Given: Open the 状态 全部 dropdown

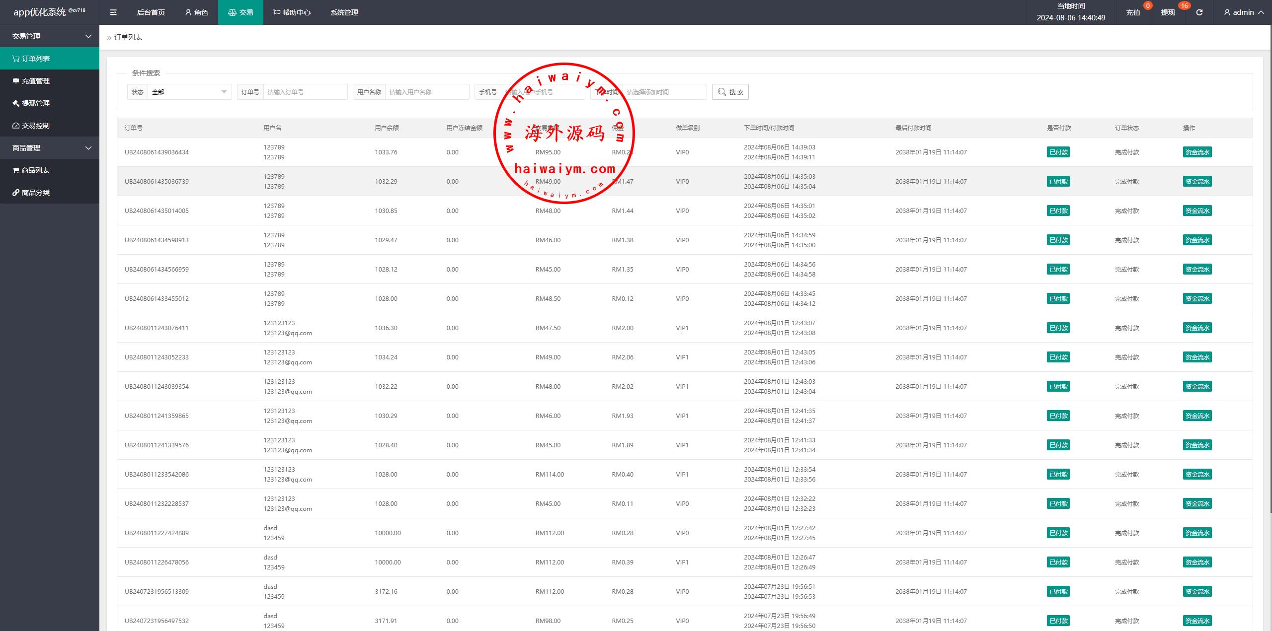Looking at the screenshot, I should coord(189,92).
